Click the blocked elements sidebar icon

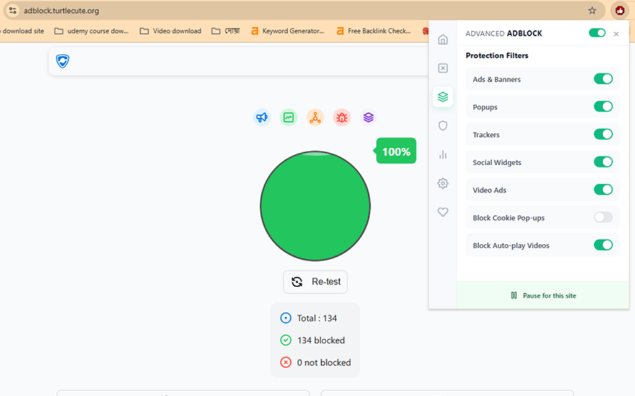click(x=443, y=68)
